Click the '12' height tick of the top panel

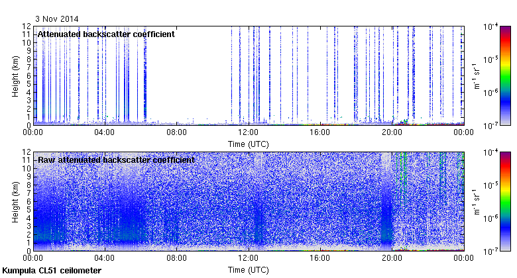(27, 26)
